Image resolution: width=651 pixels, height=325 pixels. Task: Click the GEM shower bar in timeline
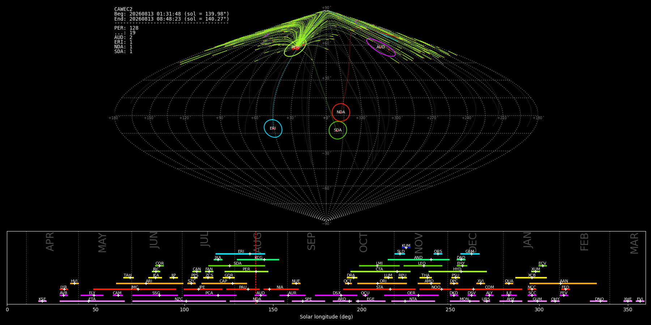tap(470, 254)
